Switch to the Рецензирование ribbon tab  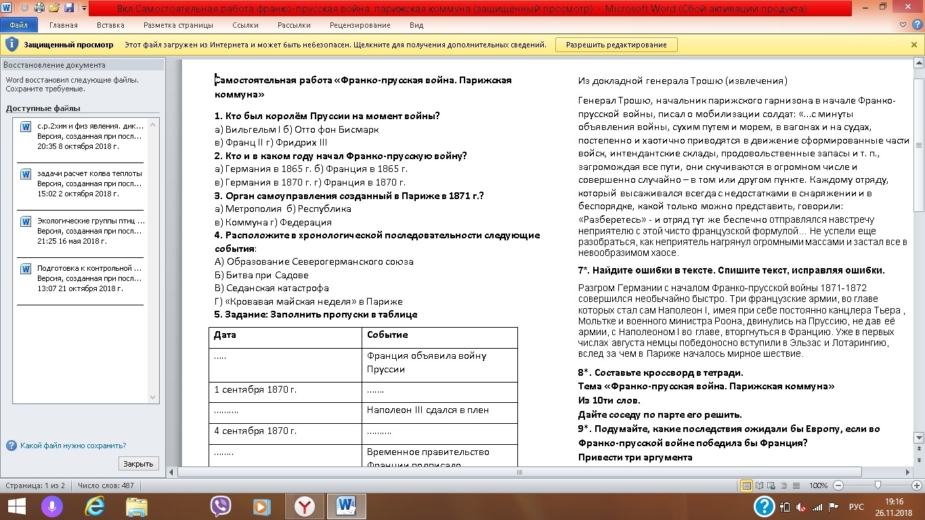360,25
